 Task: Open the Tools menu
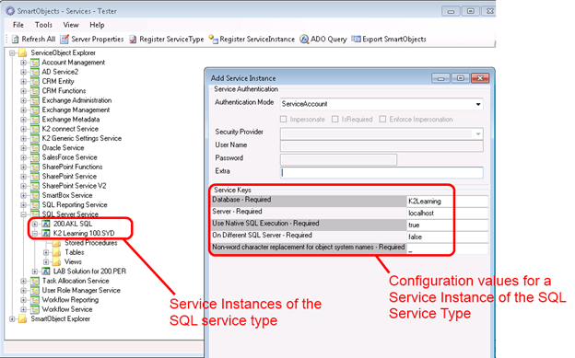click(43, 25)
